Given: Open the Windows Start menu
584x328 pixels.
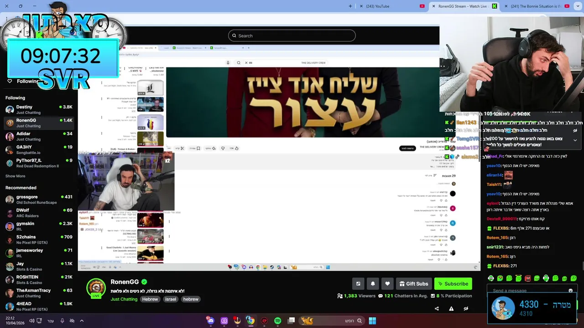Looking at the screenshot, I should (x=372, y=321).
